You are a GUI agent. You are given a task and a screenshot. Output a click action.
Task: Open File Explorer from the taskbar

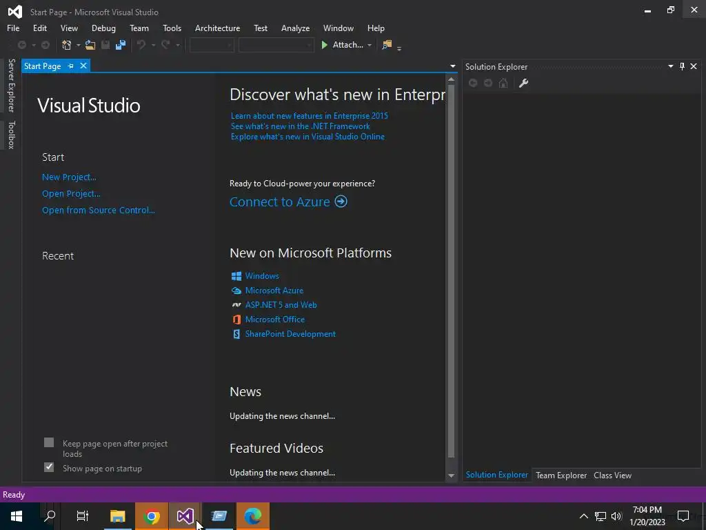click(118, 516)
